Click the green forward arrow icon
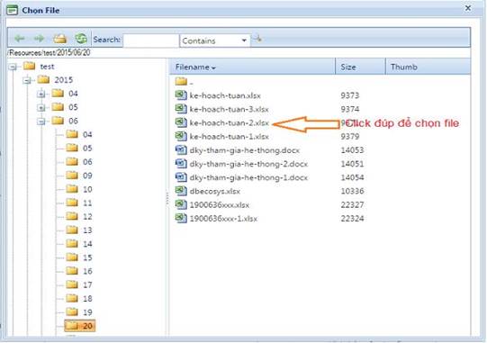The height and width of the screenshot is (343, 487). pyautogui.click(x=39, y=39)
